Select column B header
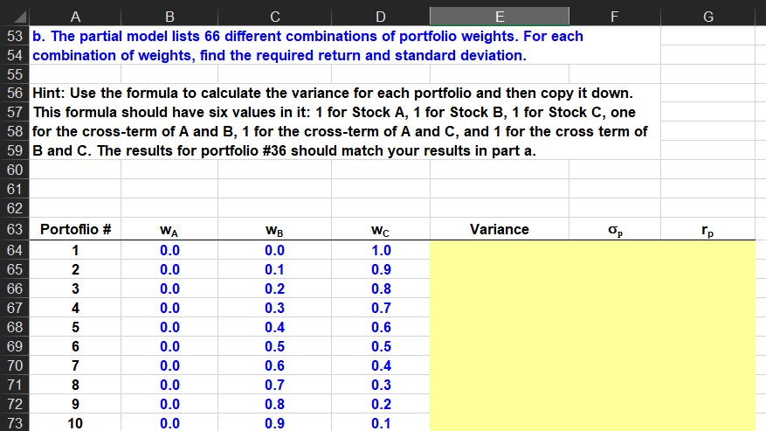 (169, 17)
